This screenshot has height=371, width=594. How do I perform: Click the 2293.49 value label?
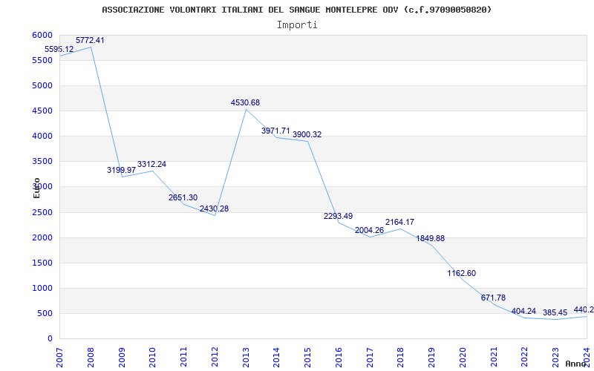339,216
